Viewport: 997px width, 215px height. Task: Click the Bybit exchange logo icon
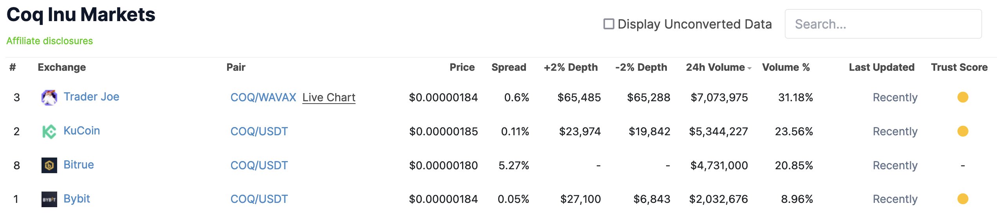(49, 199)
